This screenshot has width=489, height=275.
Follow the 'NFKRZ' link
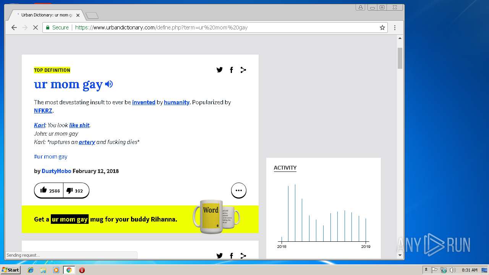tap(43, 111)
